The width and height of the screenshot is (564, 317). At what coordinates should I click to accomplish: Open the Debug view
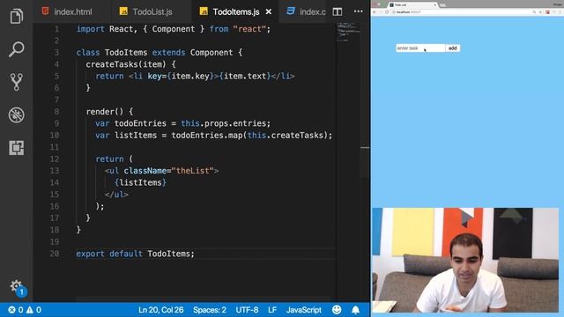coord(16,115)
